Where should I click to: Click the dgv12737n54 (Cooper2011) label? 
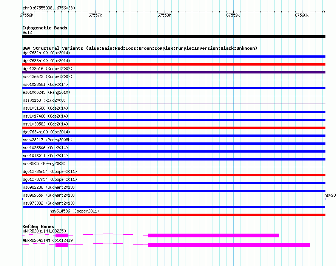tap(50, 179)
